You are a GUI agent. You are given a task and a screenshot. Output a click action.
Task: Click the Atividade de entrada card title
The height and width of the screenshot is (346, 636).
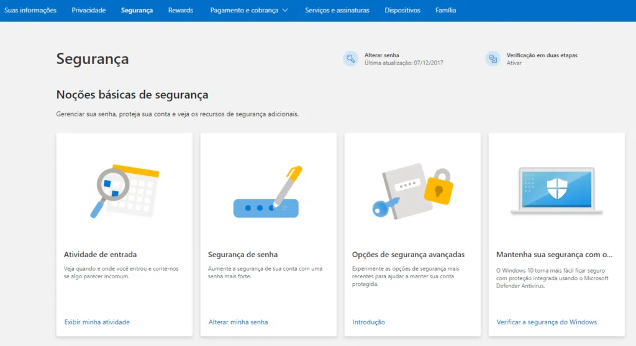tap(100, 254)
